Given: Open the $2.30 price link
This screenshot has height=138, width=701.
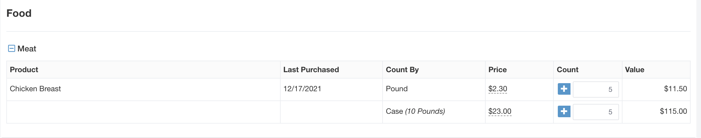Looking at the screenshot, I should pyautogui.click(x=497, y=89).
